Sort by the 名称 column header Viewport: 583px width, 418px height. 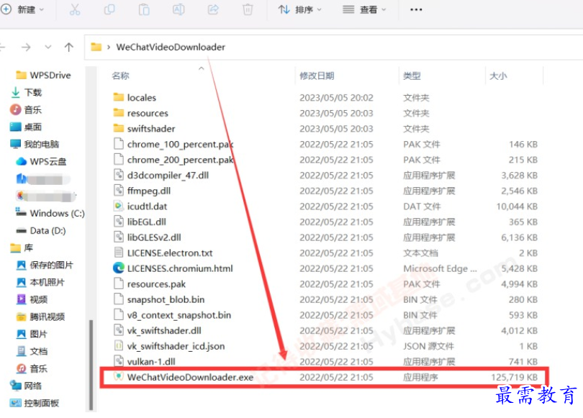click(120, 76)
